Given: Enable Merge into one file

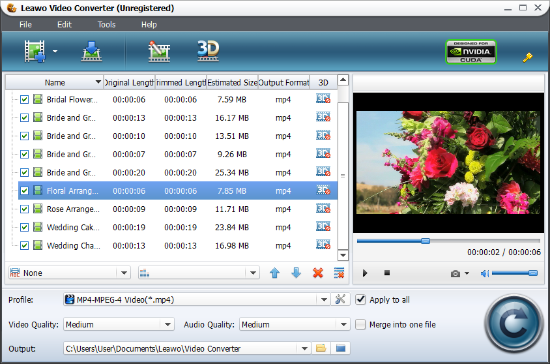Looking at the screenshot, I should point(360,324).
